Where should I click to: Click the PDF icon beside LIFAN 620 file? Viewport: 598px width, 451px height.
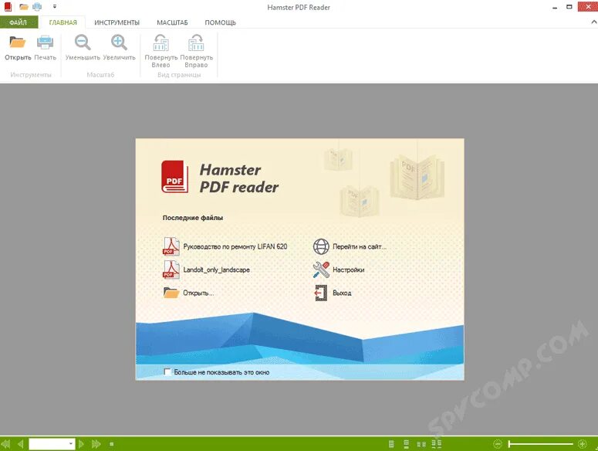pos(171,246)
